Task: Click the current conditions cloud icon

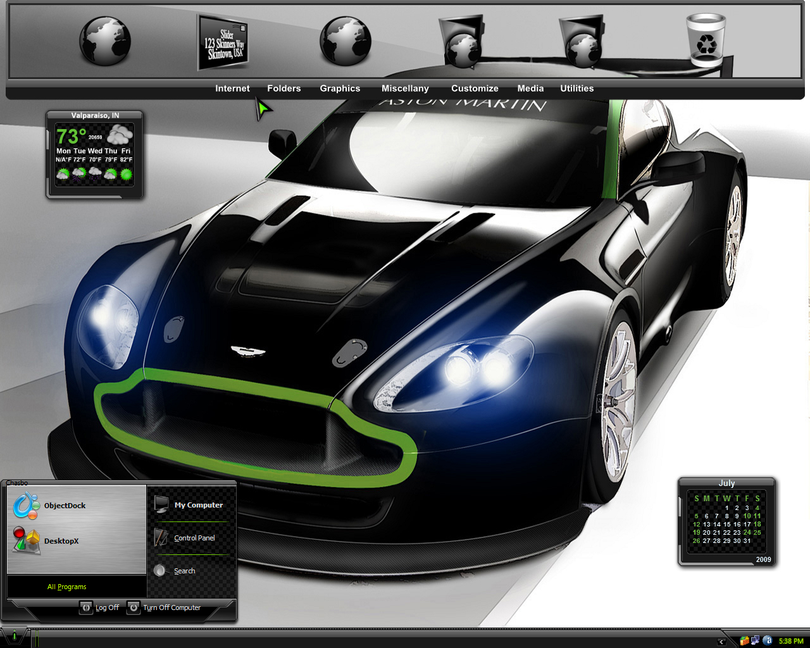Action: (120, 135)
